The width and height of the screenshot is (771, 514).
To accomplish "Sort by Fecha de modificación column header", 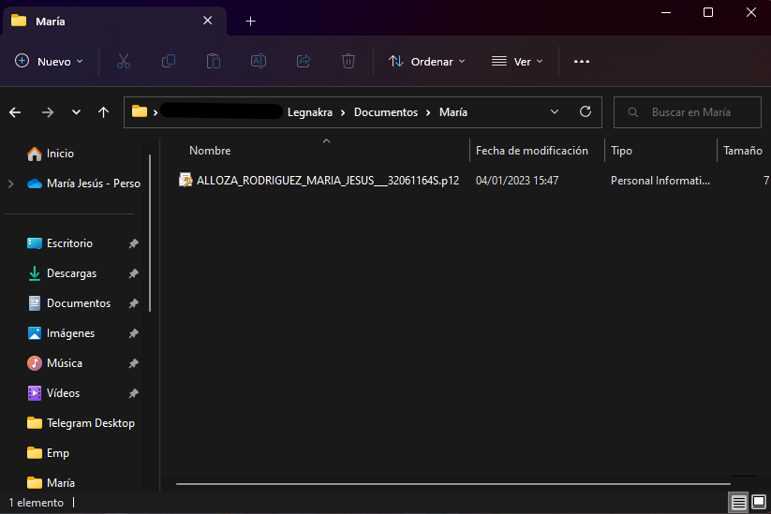I will 532,151.
